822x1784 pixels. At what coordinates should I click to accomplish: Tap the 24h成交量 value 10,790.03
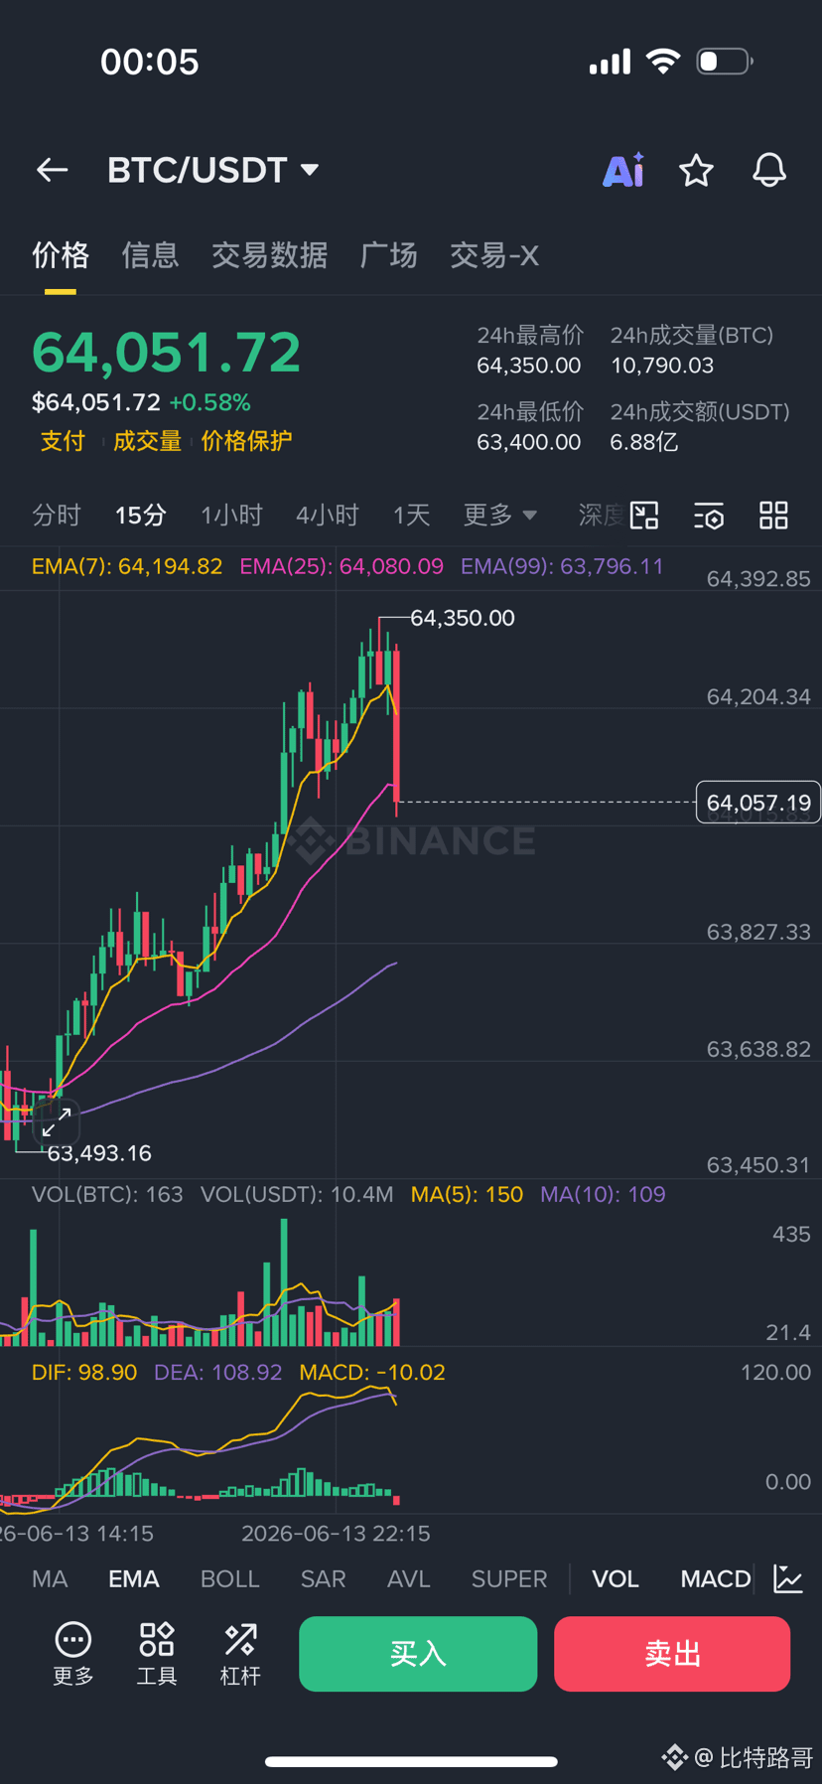(662, 366)
